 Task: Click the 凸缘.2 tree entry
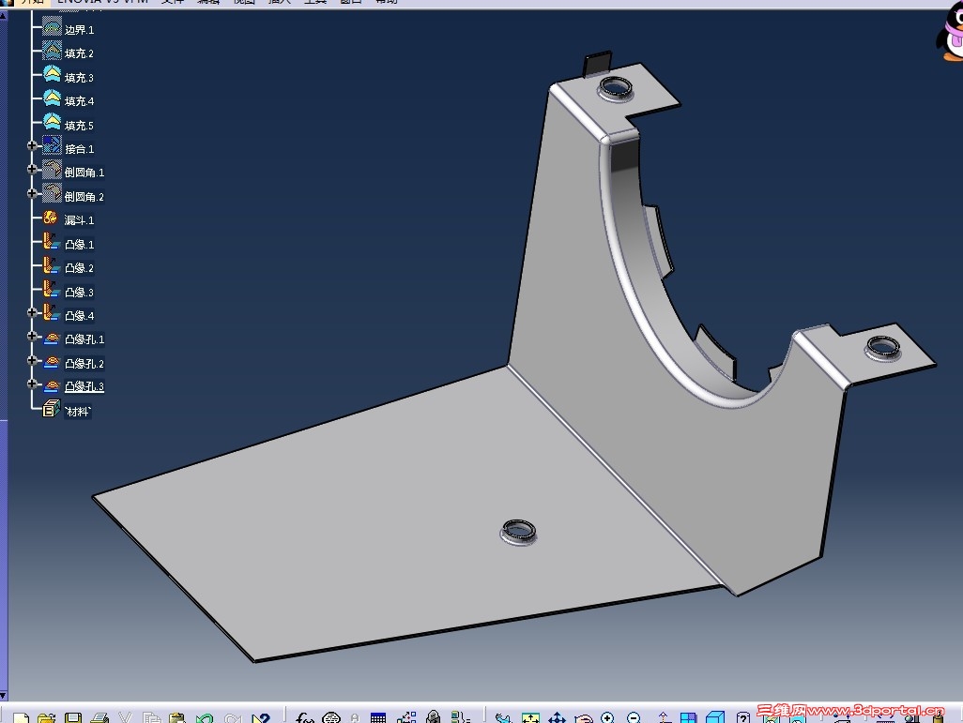coord(79,267)
